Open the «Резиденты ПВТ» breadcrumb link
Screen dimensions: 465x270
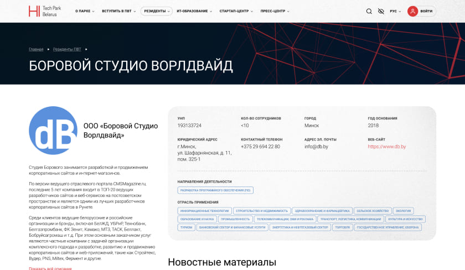point(67,49)
